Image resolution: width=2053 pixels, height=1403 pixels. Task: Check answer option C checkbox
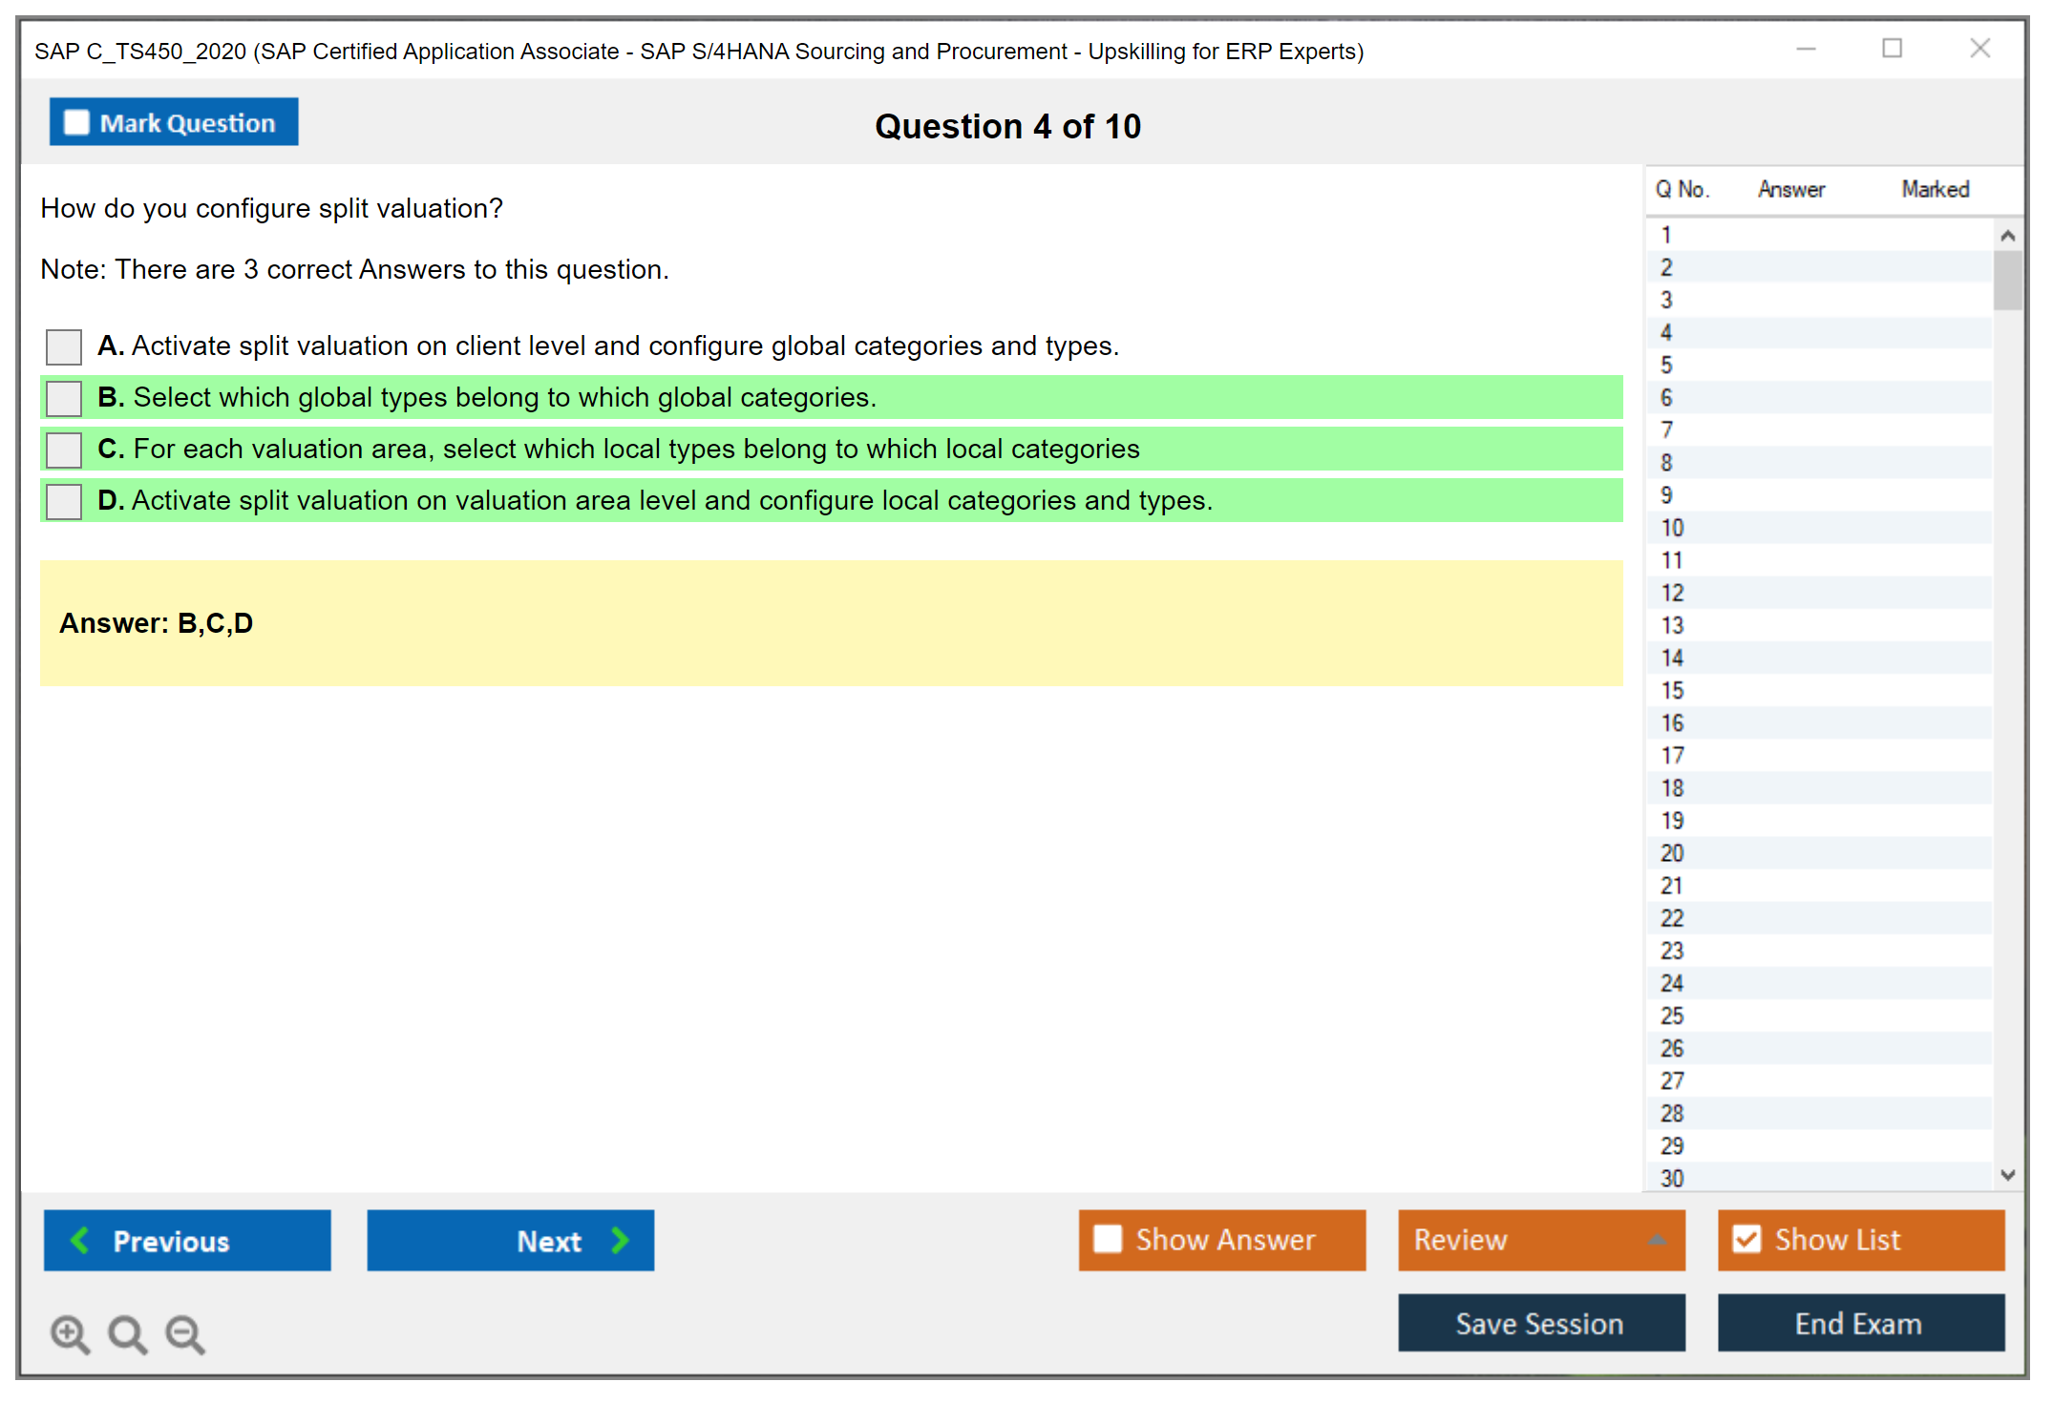point(64,450)
